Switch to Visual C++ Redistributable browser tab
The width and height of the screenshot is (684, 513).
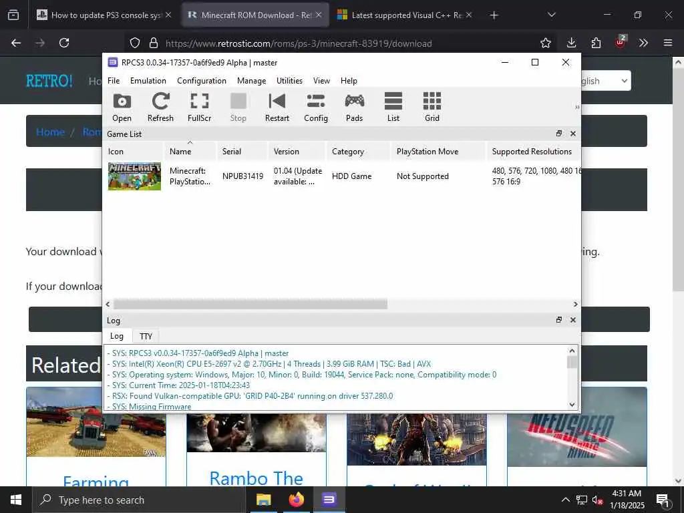tap(405, 15)
